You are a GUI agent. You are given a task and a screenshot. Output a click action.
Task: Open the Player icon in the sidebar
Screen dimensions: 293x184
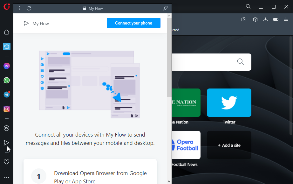click(7, 128)
